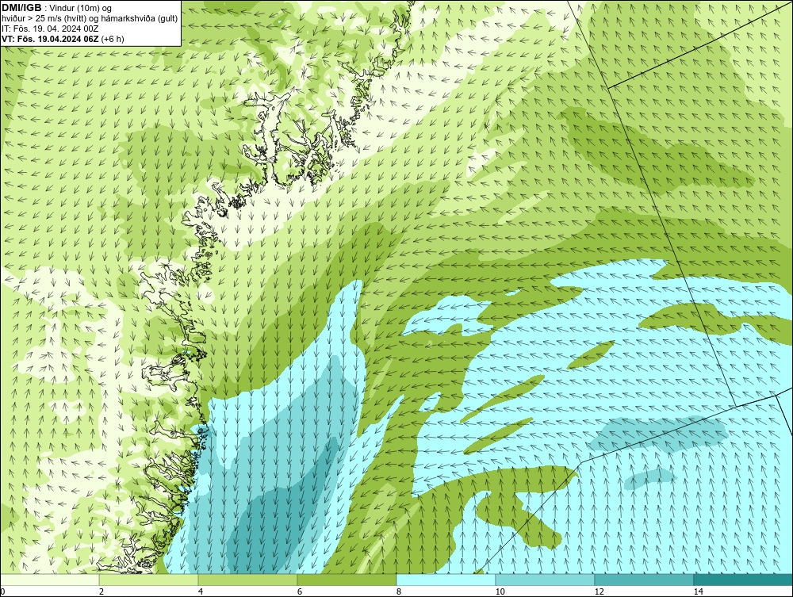Click the 6–8 m/s olive green colorbar segment
This screenshot has height=597, width=793.
[x=347, y=580]
